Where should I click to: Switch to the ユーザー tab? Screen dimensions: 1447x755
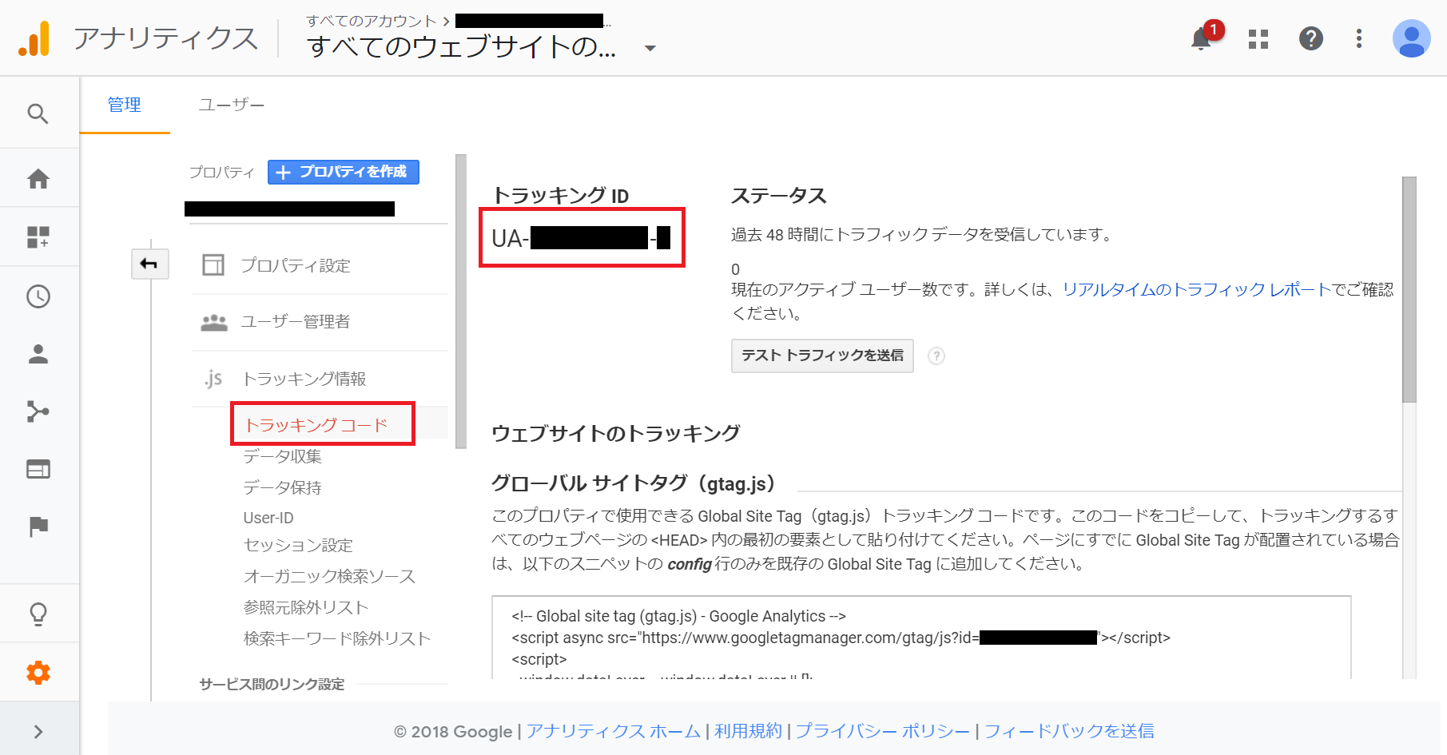[231, 105]
